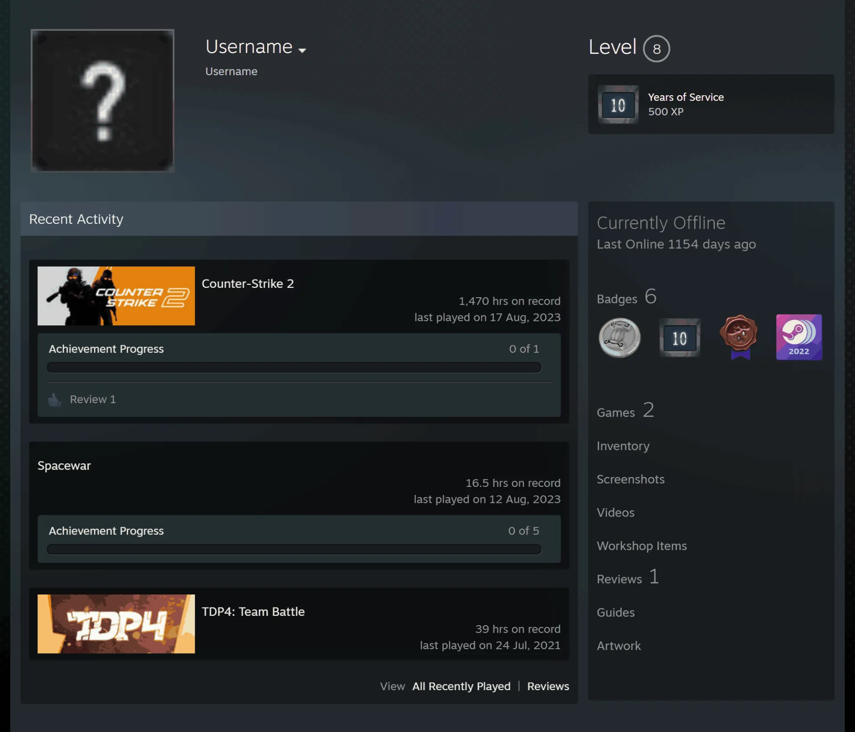
Task: Click the Counter-Strike 2 game banner
Action: [116, 296]
